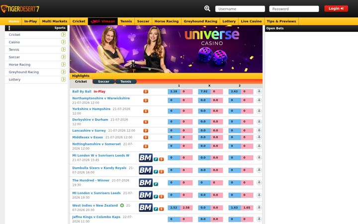The width and height of the screenshot is (358, 224).
Task: Pin the Middlesex v Essex match
Action: point(259,137)
